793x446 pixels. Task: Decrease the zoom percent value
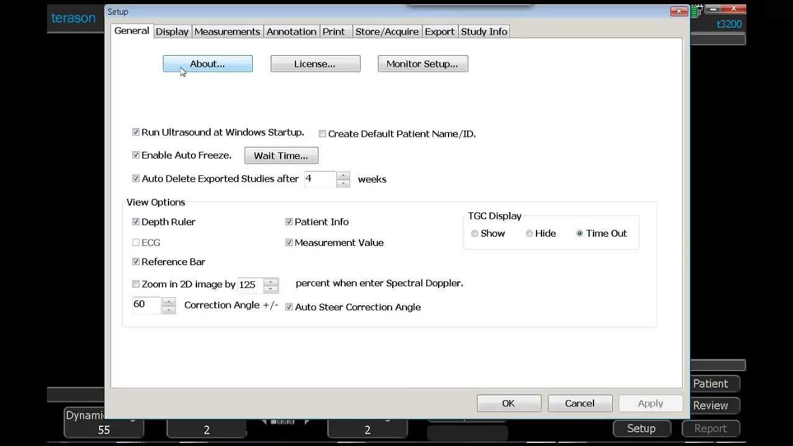coord(271,289)
